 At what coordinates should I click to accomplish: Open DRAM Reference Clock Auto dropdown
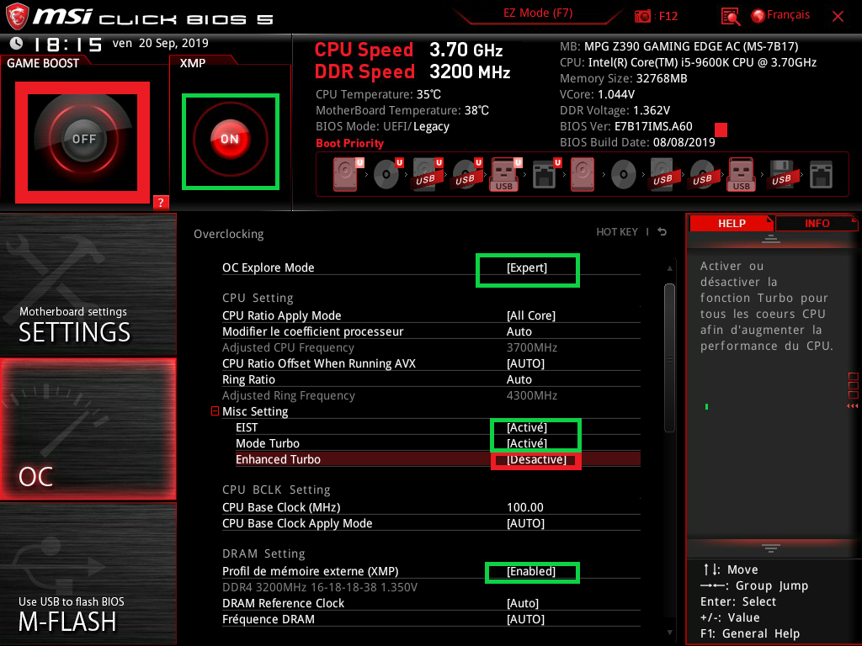point(523,603)
